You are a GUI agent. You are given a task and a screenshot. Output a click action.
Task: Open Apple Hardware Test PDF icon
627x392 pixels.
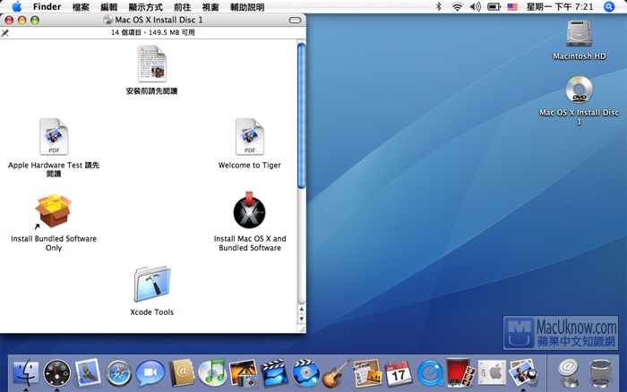(x=54, y=137)
